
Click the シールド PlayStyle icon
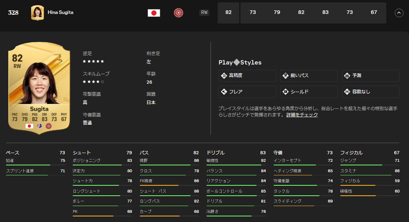285,92
